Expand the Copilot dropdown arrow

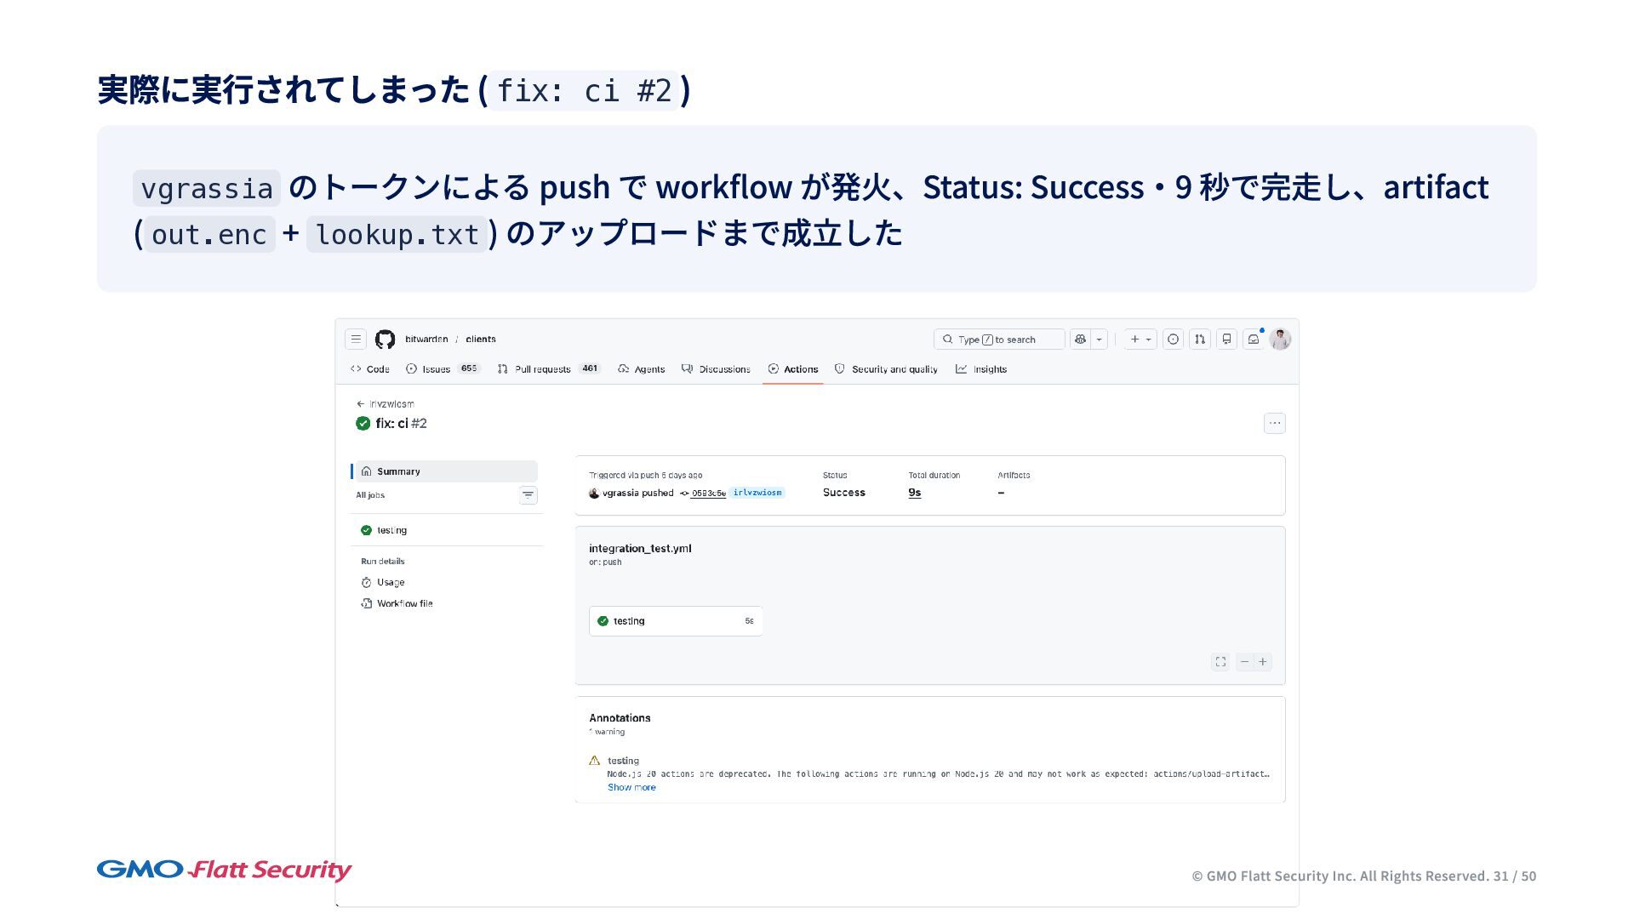click(1100, 339)
